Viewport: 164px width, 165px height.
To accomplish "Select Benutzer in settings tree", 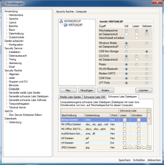I will (14, 85).
